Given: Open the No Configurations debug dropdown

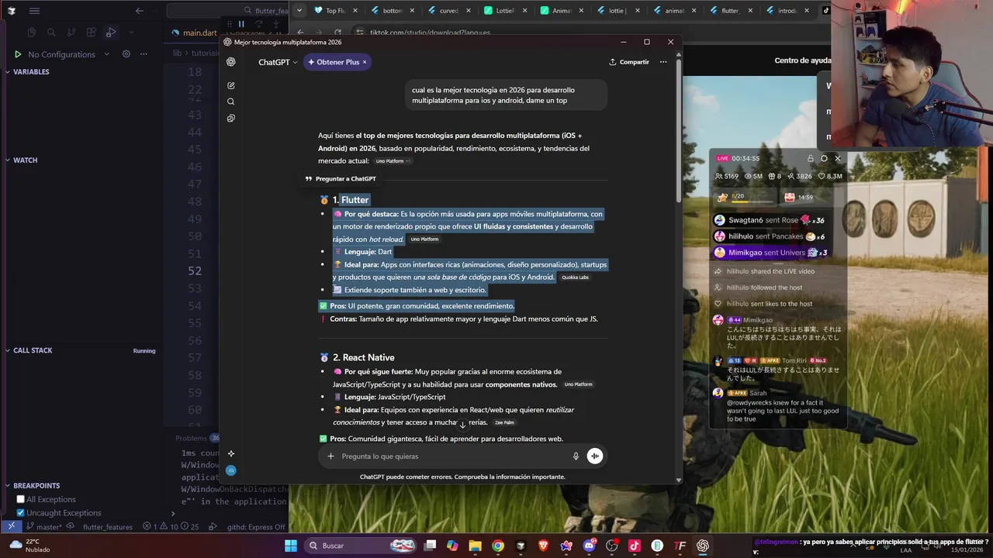Looking at the screenshot, I should point(67,54).
